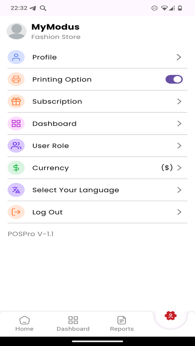Click the Log Out text label

[48, 212]
